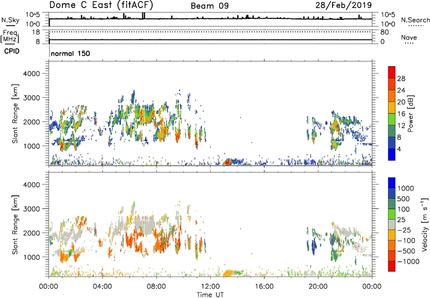Click the '80' Nave axis label

pyautogui.click(x=384, y=32)
